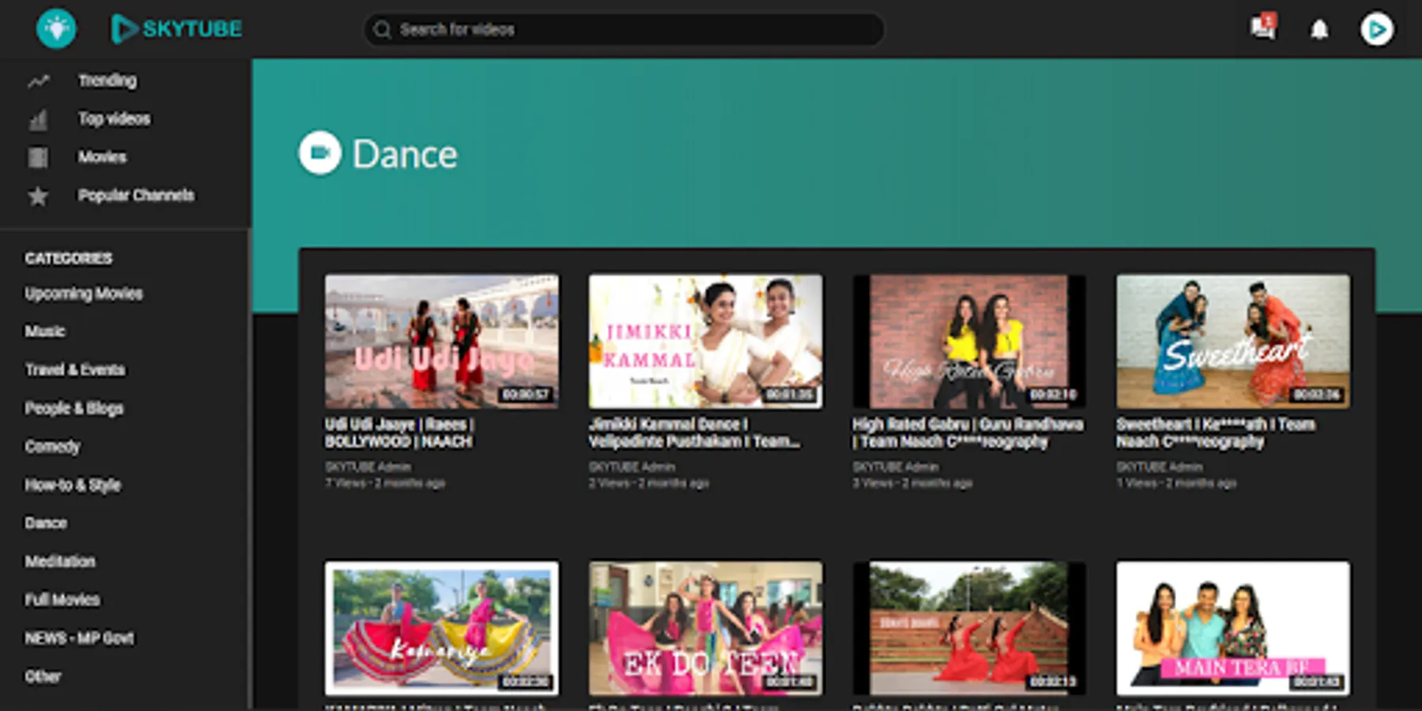This screenshot has height=711, width=1422.
Task: Select the Comedy category
Action: coord(52,446)
